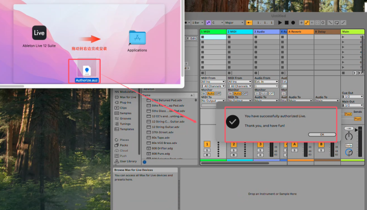This screenshot has height=210, width=367.
Task: Click the Stop button in the transport
Action: click(x=286, y=23)
